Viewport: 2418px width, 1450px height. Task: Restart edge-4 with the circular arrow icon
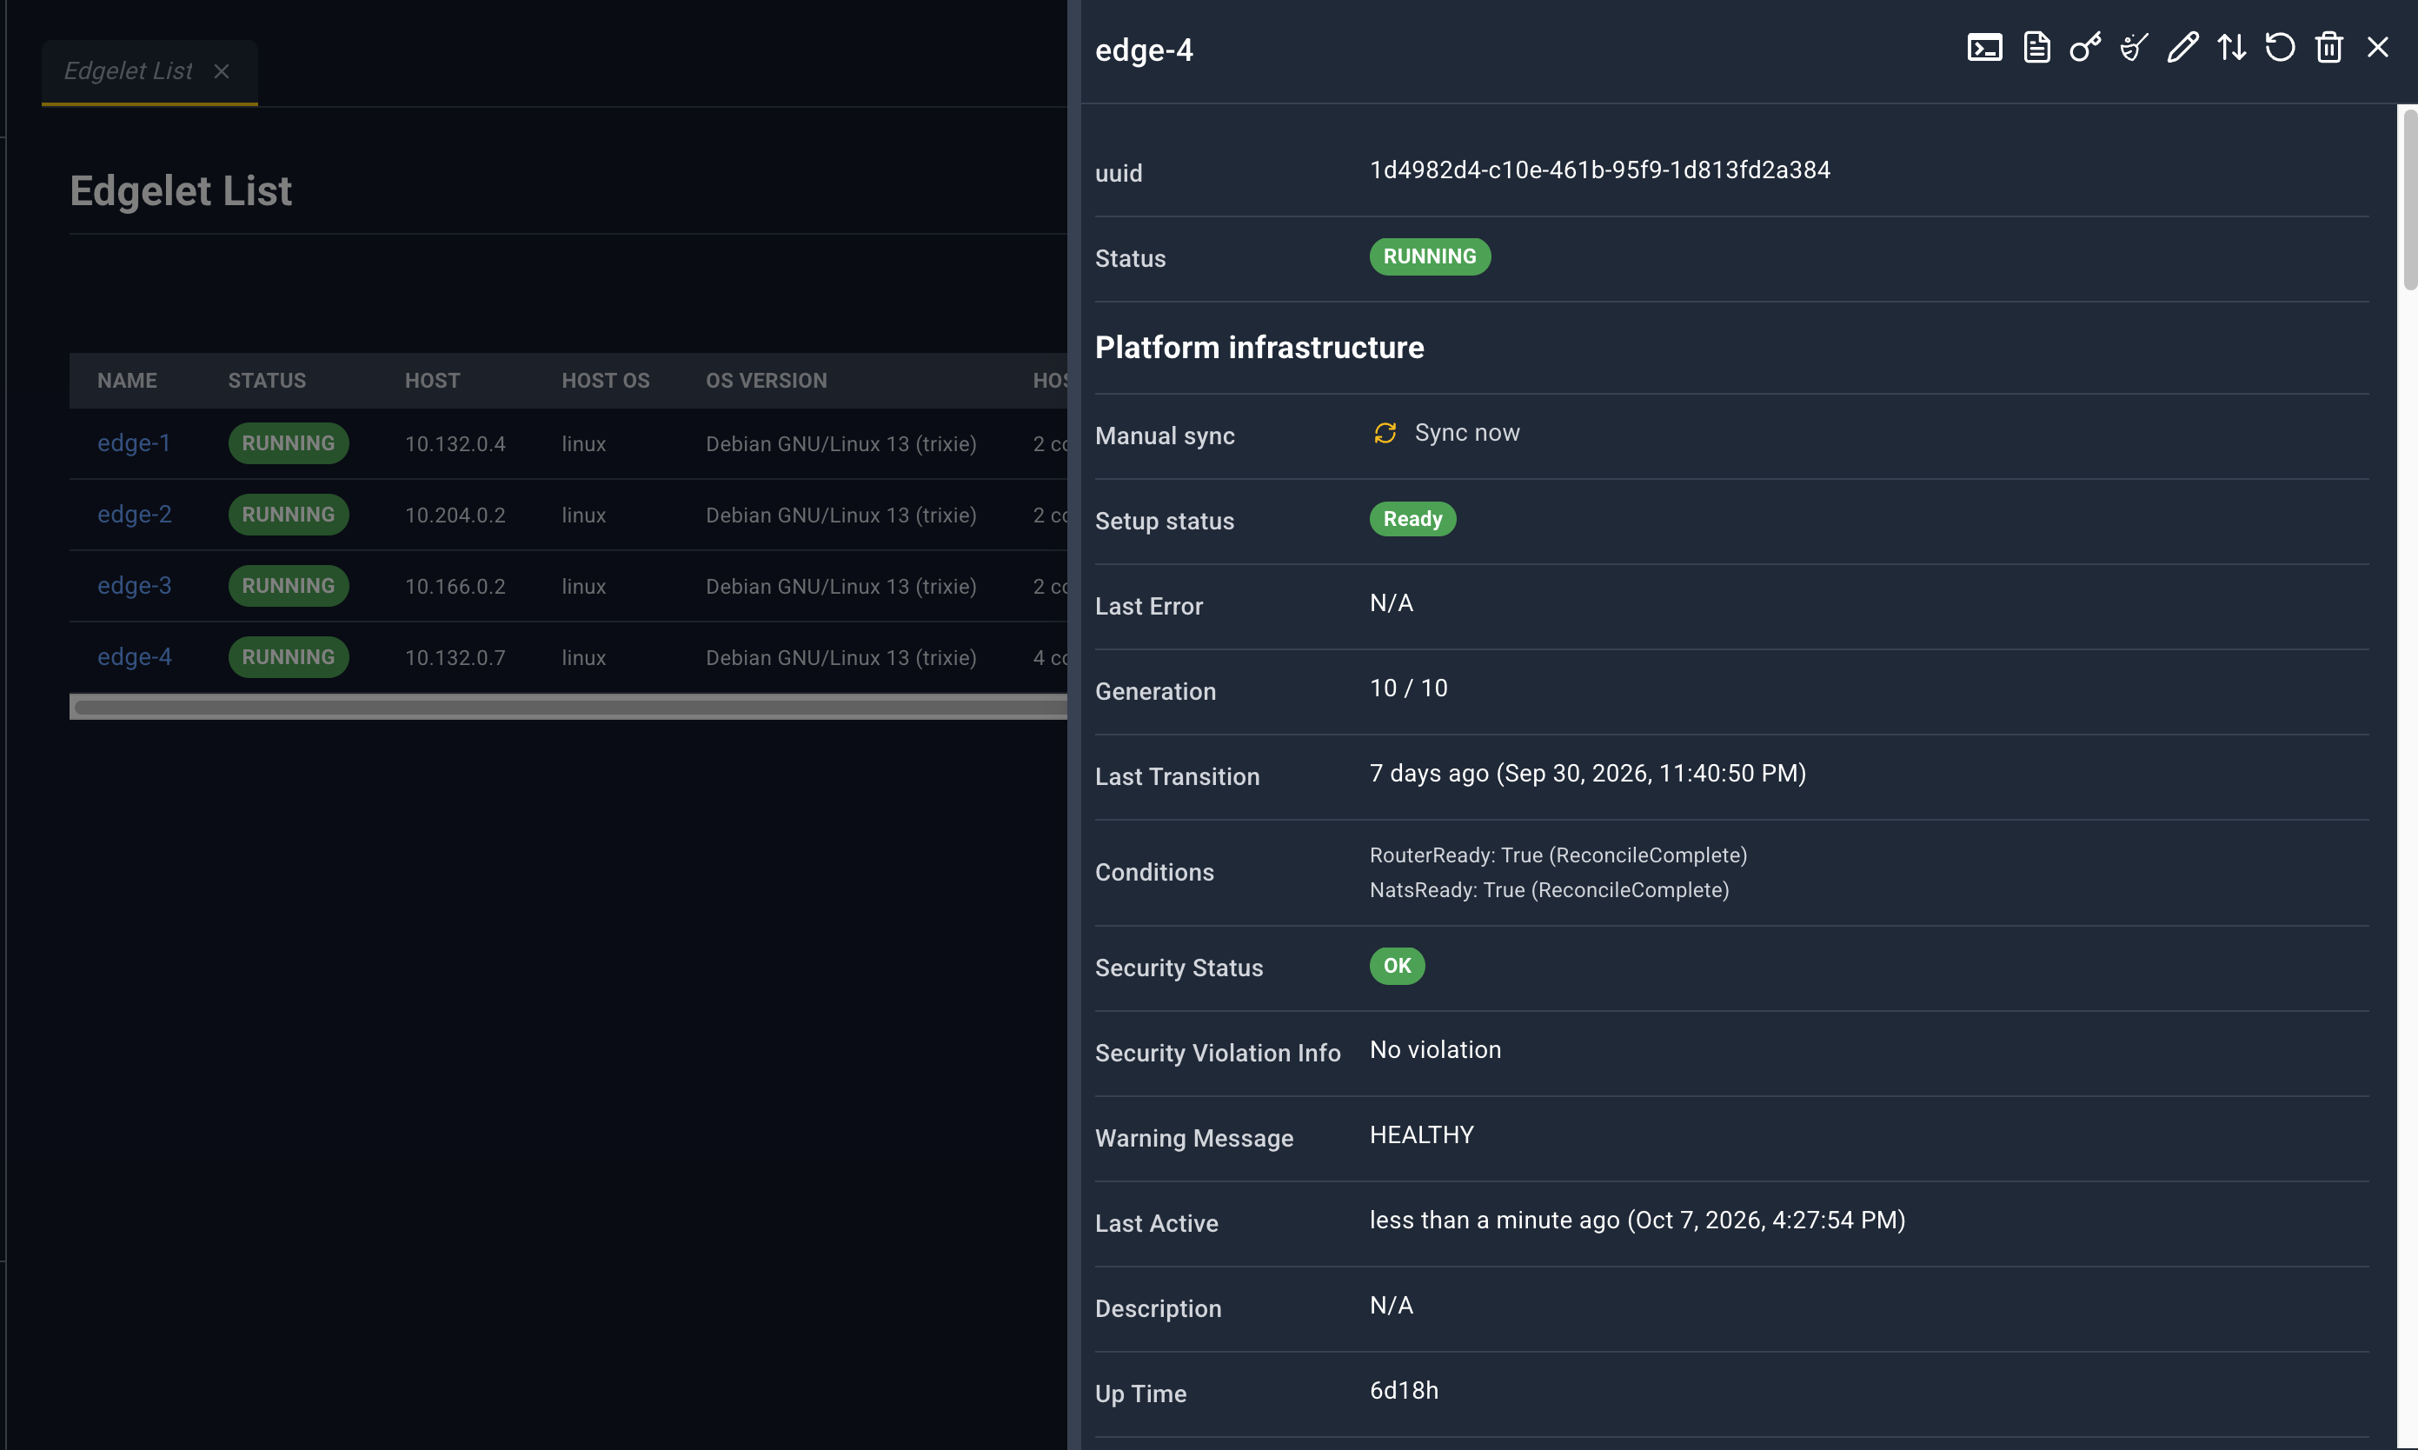[x=2281, y=48]
